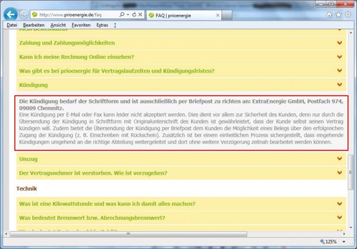Click the search magnifier in address bar
The image size is (357, 249).
point(122,14)
